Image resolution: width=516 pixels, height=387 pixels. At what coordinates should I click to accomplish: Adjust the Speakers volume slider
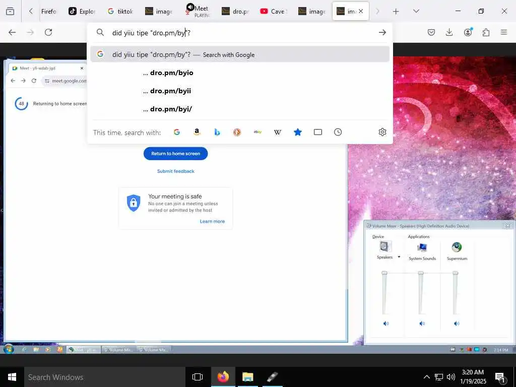click(384, 273)
